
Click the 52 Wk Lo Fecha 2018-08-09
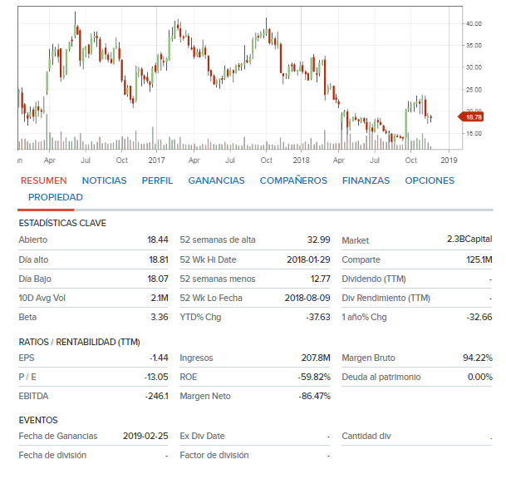pos(307,298)
